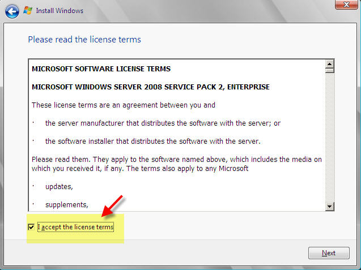Click 'These license terms are an agreement' line
The height and width of the screenshot is (270, 361).
[x=124, y=105]
